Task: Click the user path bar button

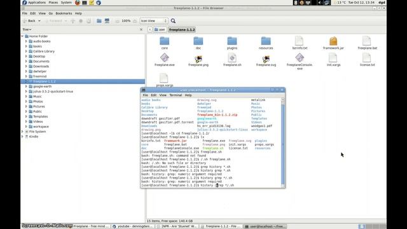Action: pos(160,30)
